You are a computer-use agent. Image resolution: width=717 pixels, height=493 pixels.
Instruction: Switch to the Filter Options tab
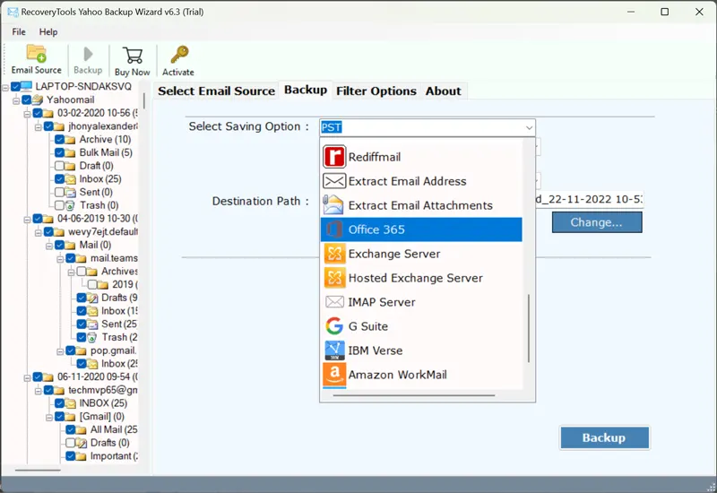click(x=376, y=91)
